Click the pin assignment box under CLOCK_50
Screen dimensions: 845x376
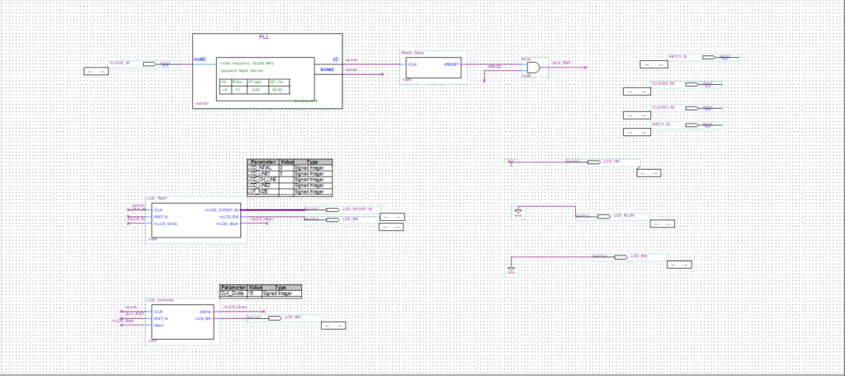tap(96, 72)
